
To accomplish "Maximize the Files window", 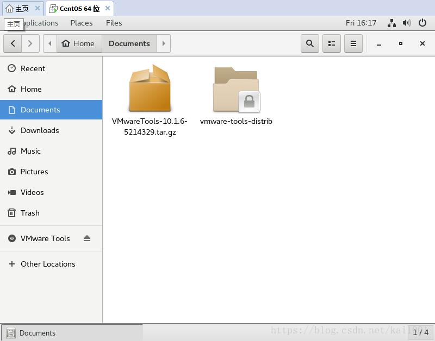I will [x=401, y=43].
